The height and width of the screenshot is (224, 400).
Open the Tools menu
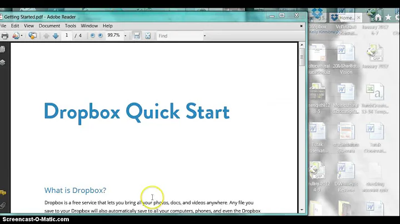(71, 26)
